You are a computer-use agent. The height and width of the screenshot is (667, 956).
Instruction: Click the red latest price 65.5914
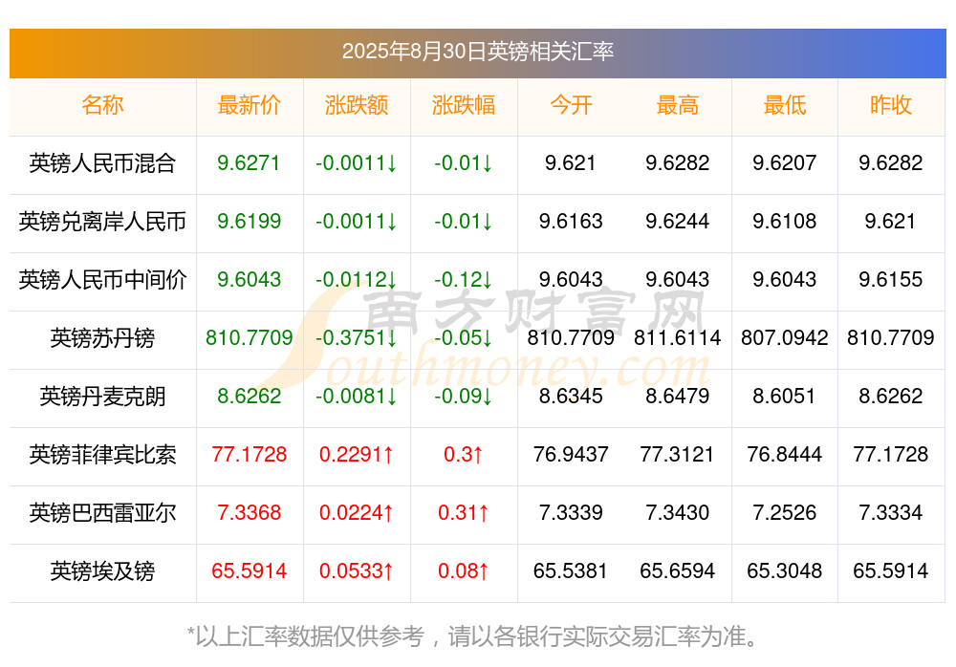click(249, 571)
